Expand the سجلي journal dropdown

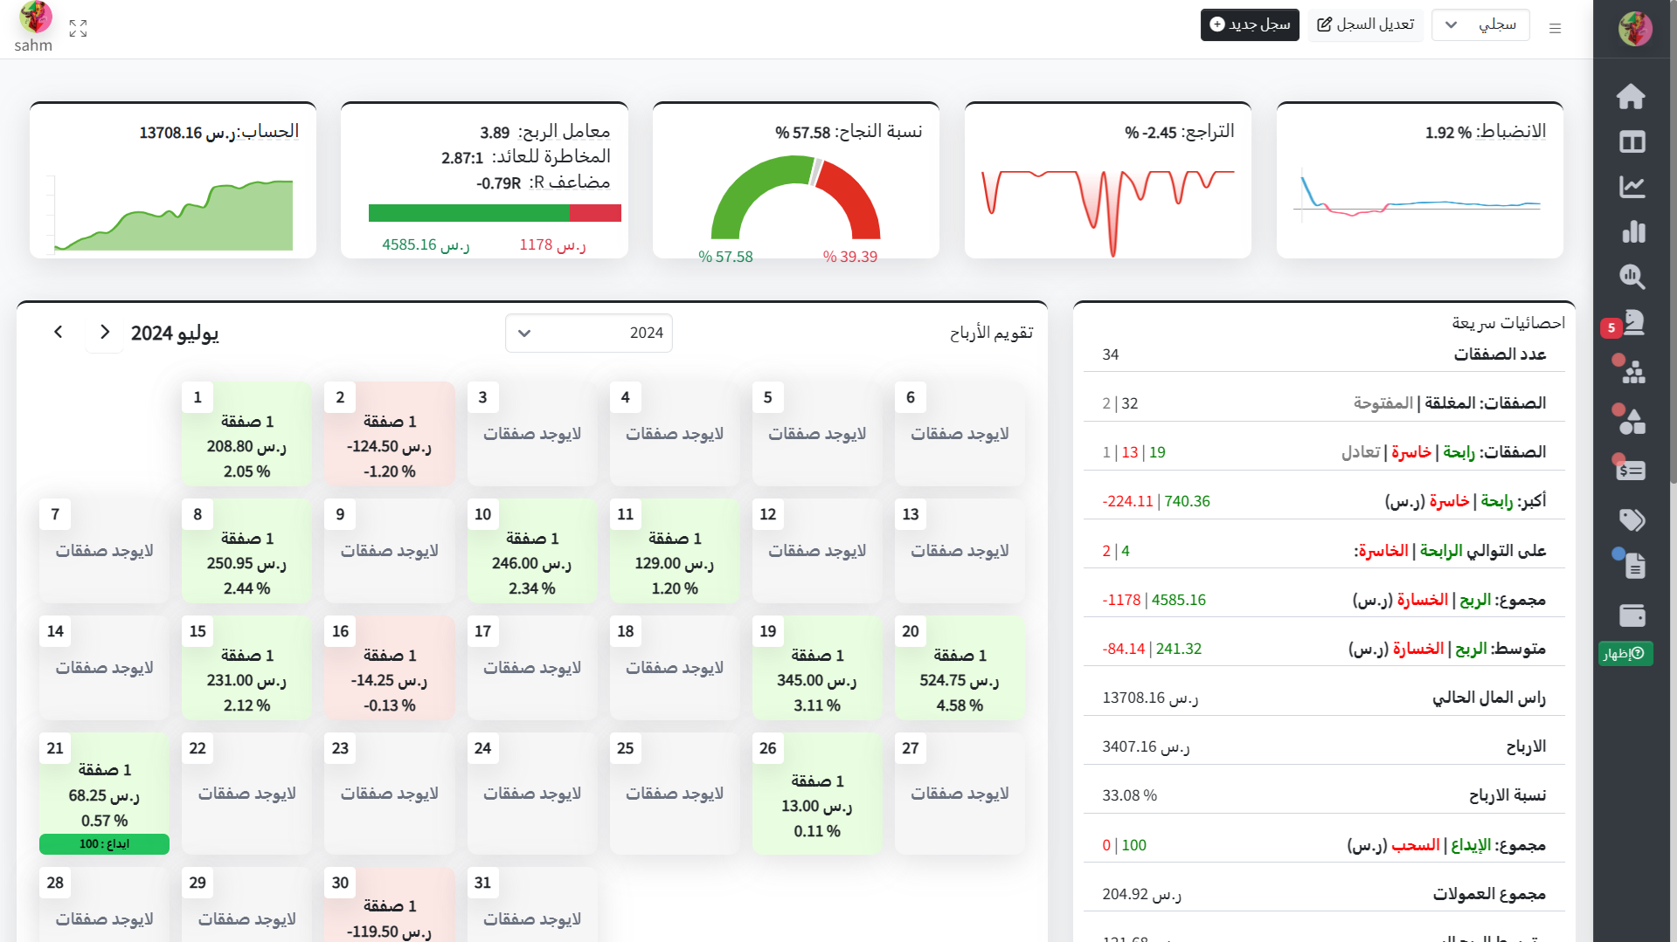click(x=1480, y=24)
